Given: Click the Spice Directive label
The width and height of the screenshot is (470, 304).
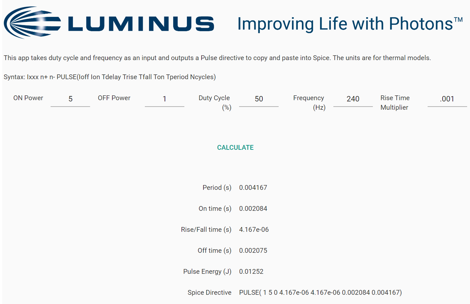Looking at the screenshot, I should tap(209, 292).
